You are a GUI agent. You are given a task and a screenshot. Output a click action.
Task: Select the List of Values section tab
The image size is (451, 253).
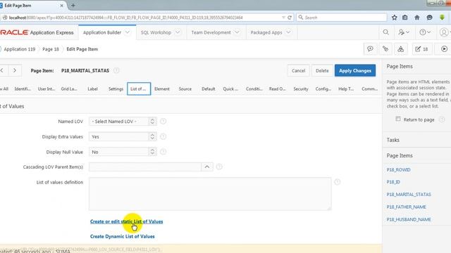point(139,89)
